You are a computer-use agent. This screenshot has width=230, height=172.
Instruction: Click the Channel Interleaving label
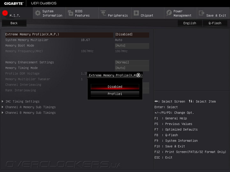pyautogui.click(x=23, y=85)
